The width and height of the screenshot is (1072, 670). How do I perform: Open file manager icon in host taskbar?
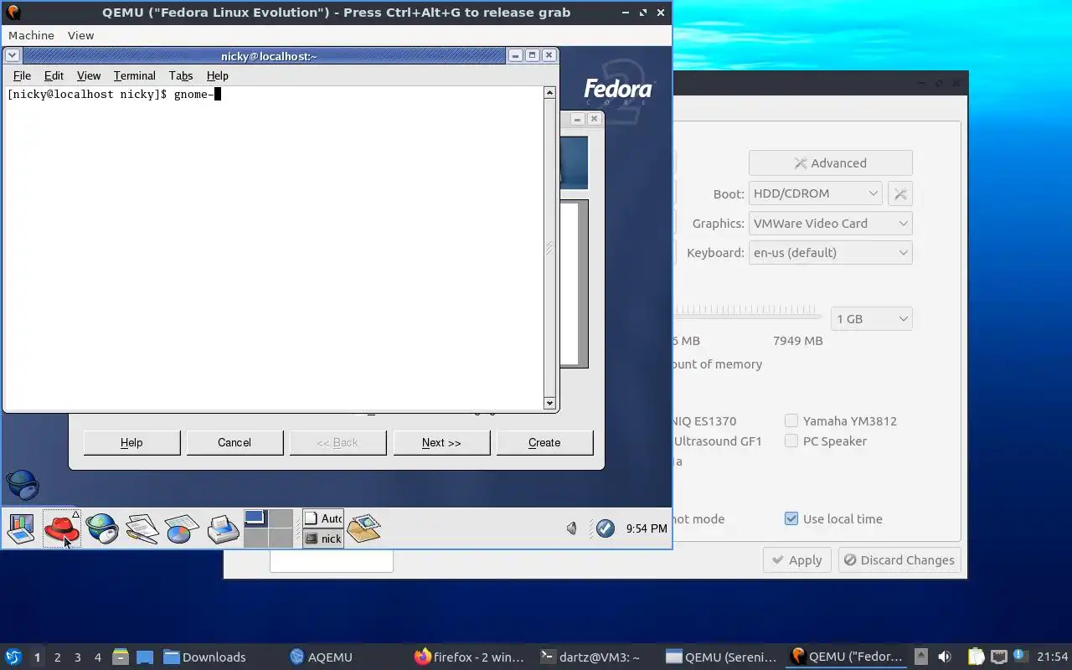[x=121, y=657]
